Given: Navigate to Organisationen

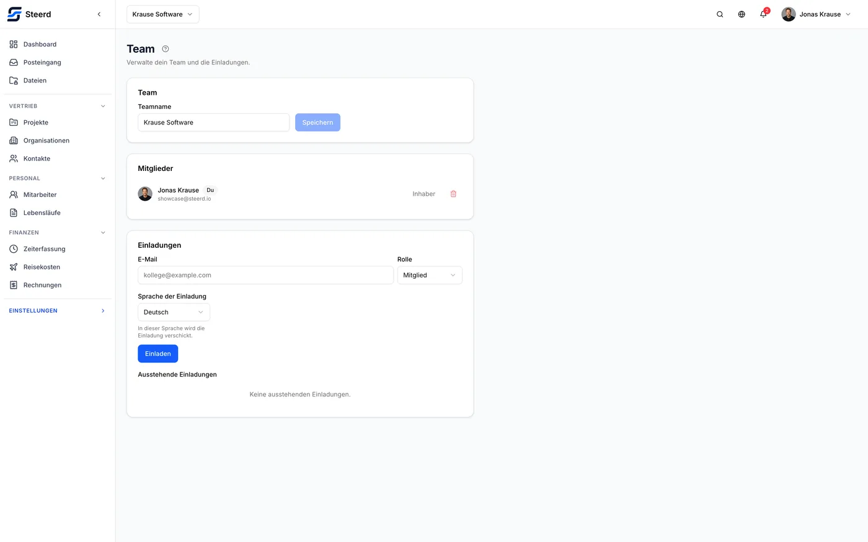Looking at the screenshot, I should [x=46, y=141].
